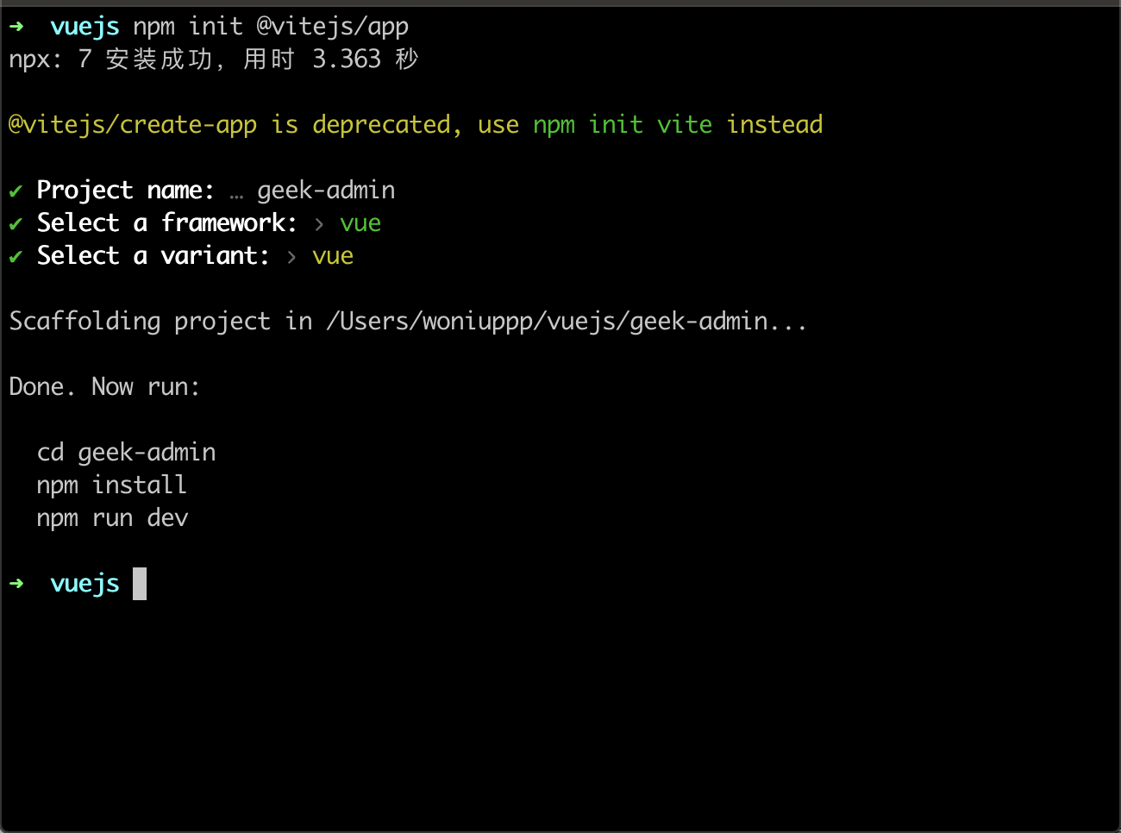
Task: Click the 'npm install' command line
Action: 111,485
